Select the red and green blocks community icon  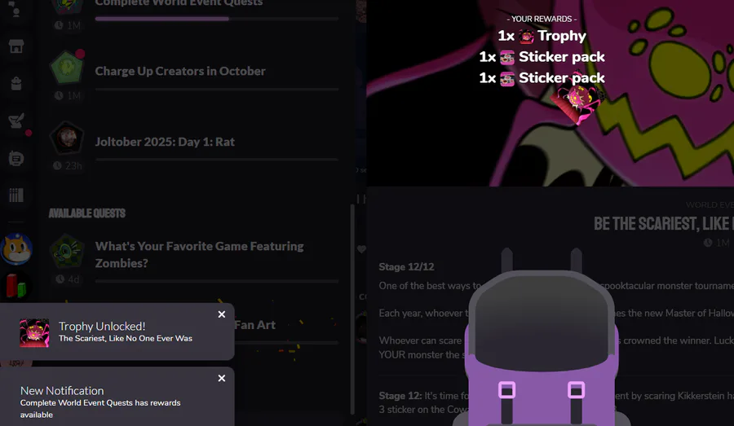pos(16,285)
